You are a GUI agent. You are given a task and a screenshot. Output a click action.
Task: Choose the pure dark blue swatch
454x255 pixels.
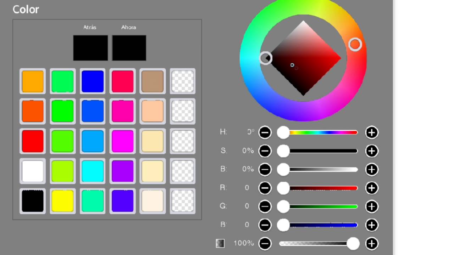tap(93, 81)
